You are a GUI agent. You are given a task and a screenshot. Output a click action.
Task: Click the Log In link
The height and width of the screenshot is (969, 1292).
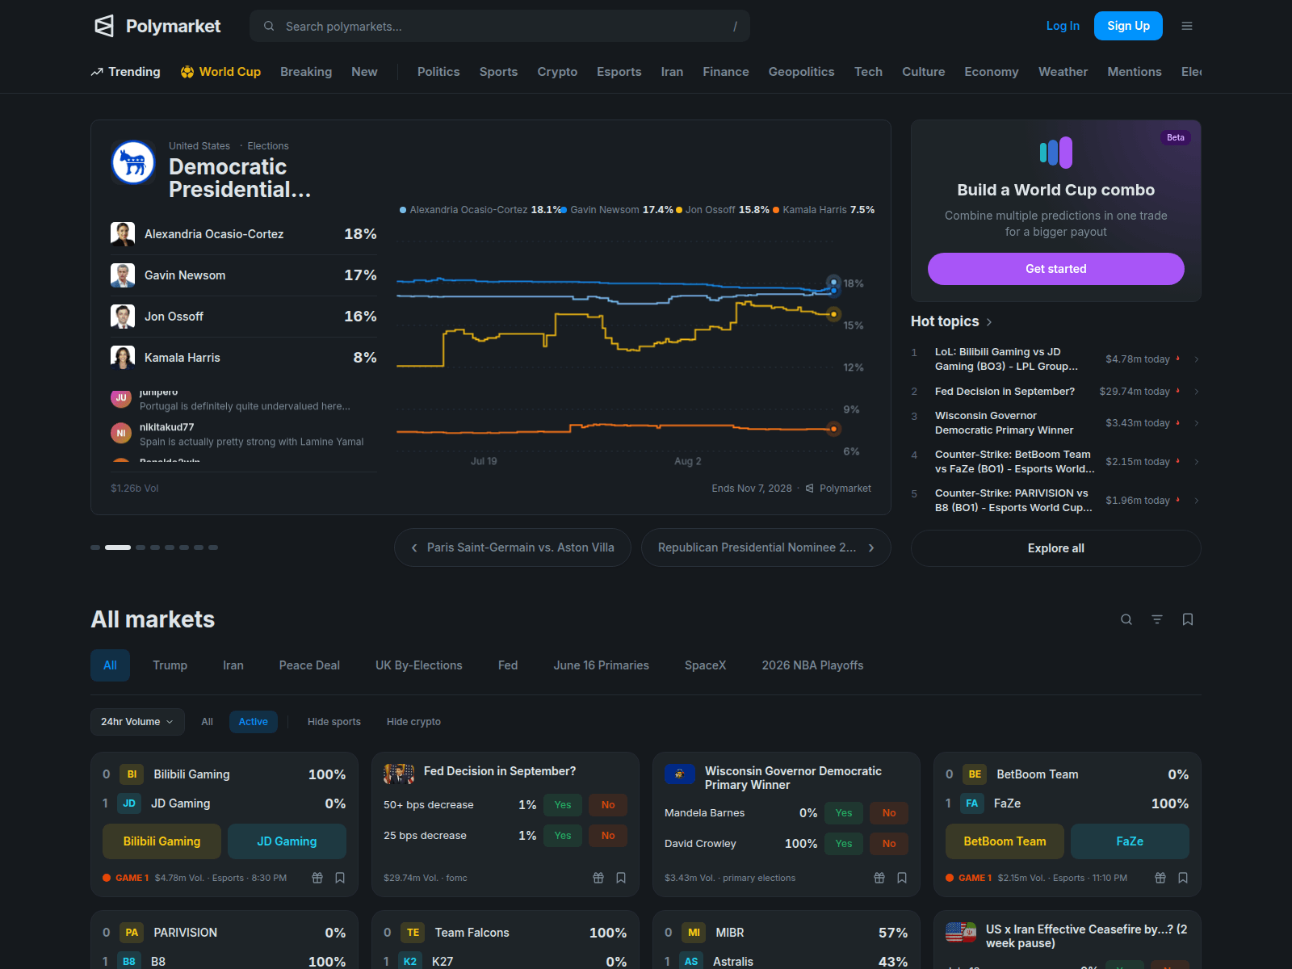[1063, 26]
